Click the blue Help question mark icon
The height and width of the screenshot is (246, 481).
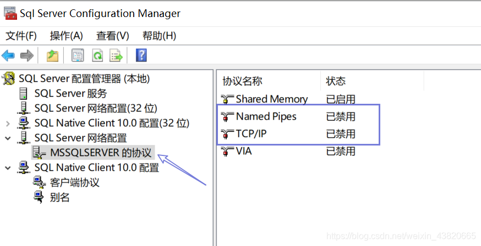coord(141,55)
